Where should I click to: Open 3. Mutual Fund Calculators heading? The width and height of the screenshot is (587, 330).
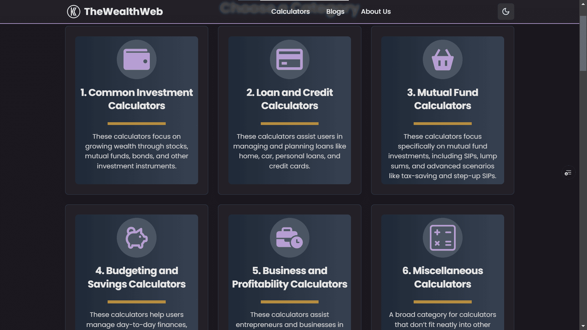[442, 99]
